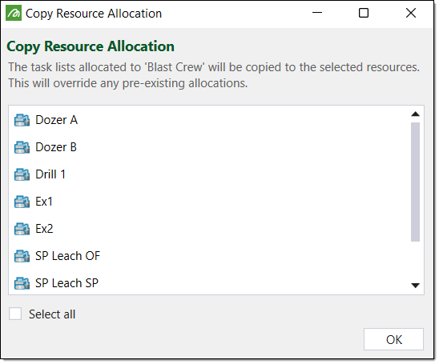Screen dimensions: 439x364
Task: Click the Ex2 resource icon
Action: 22,229
